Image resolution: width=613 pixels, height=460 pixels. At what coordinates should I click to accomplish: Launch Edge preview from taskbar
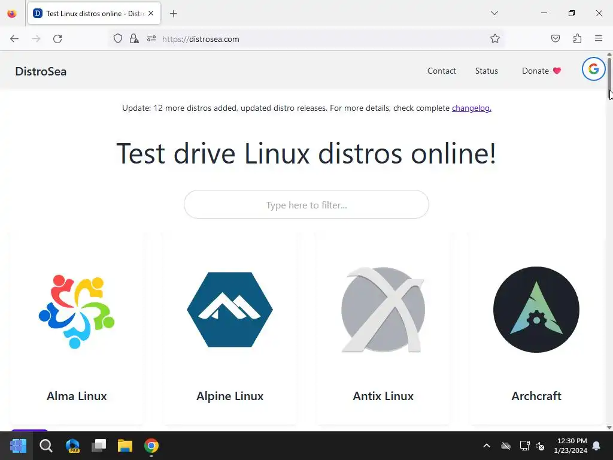[x=72, y=446]
